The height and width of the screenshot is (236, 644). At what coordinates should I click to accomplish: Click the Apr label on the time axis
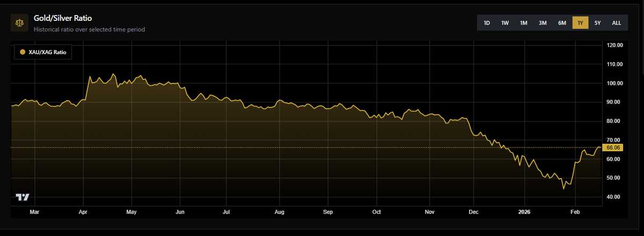pyautogui.click(x=84, y=212)
